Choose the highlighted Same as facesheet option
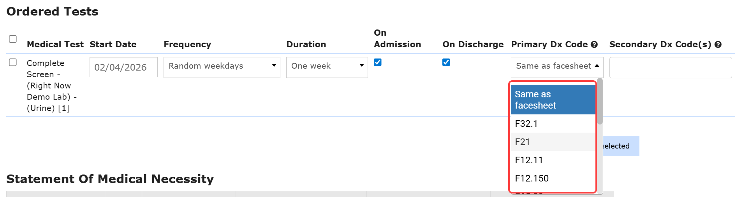This screenshot has height=197, width=736. tap(553, 100)
